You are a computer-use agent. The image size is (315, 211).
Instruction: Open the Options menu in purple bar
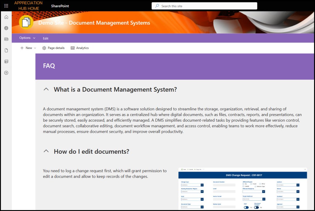point(27,38)
